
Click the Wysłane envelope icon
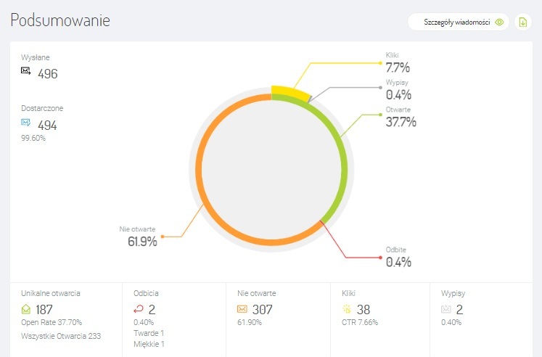pyautogui.click(x=26, y=71)
